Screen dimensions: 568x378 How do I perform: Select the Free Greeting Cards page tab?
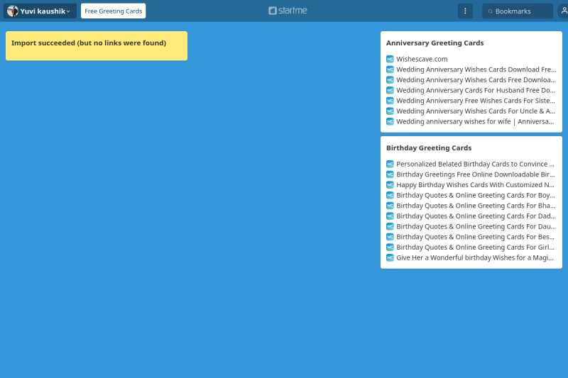114,11
